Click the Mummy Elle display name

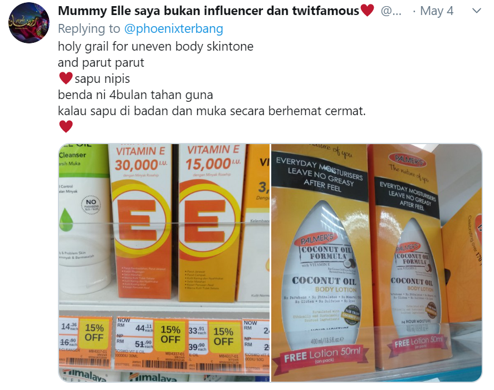click(208, 11)
